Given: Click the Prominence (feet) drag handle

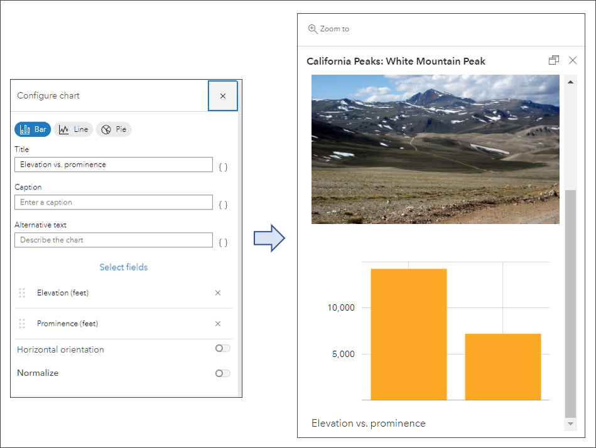Looking at the screenshot, I should pyautogui.click(x=22, y=324).
